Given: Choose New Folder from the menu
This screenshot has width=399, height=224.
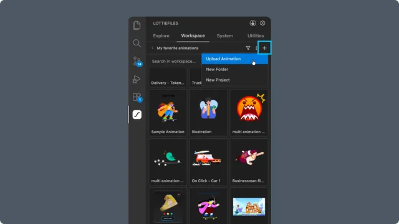Looking at the screenshot, I should point(234,69).
